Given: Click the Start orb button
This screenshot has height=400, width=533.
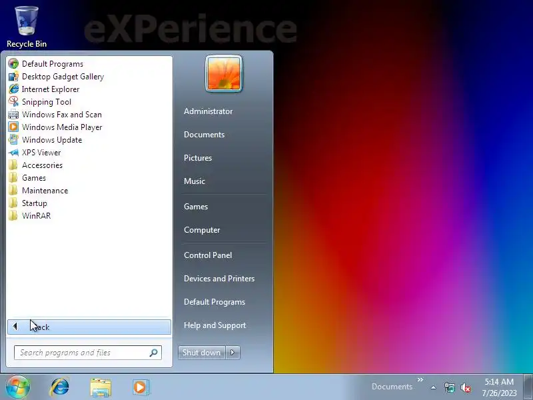Looking at the screenshot, I should pyautogui.click(x=17, y=387).
